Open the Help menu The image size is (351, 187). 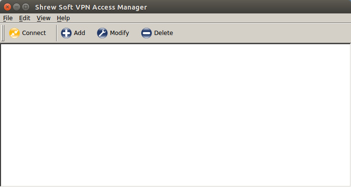click(63, 18)
